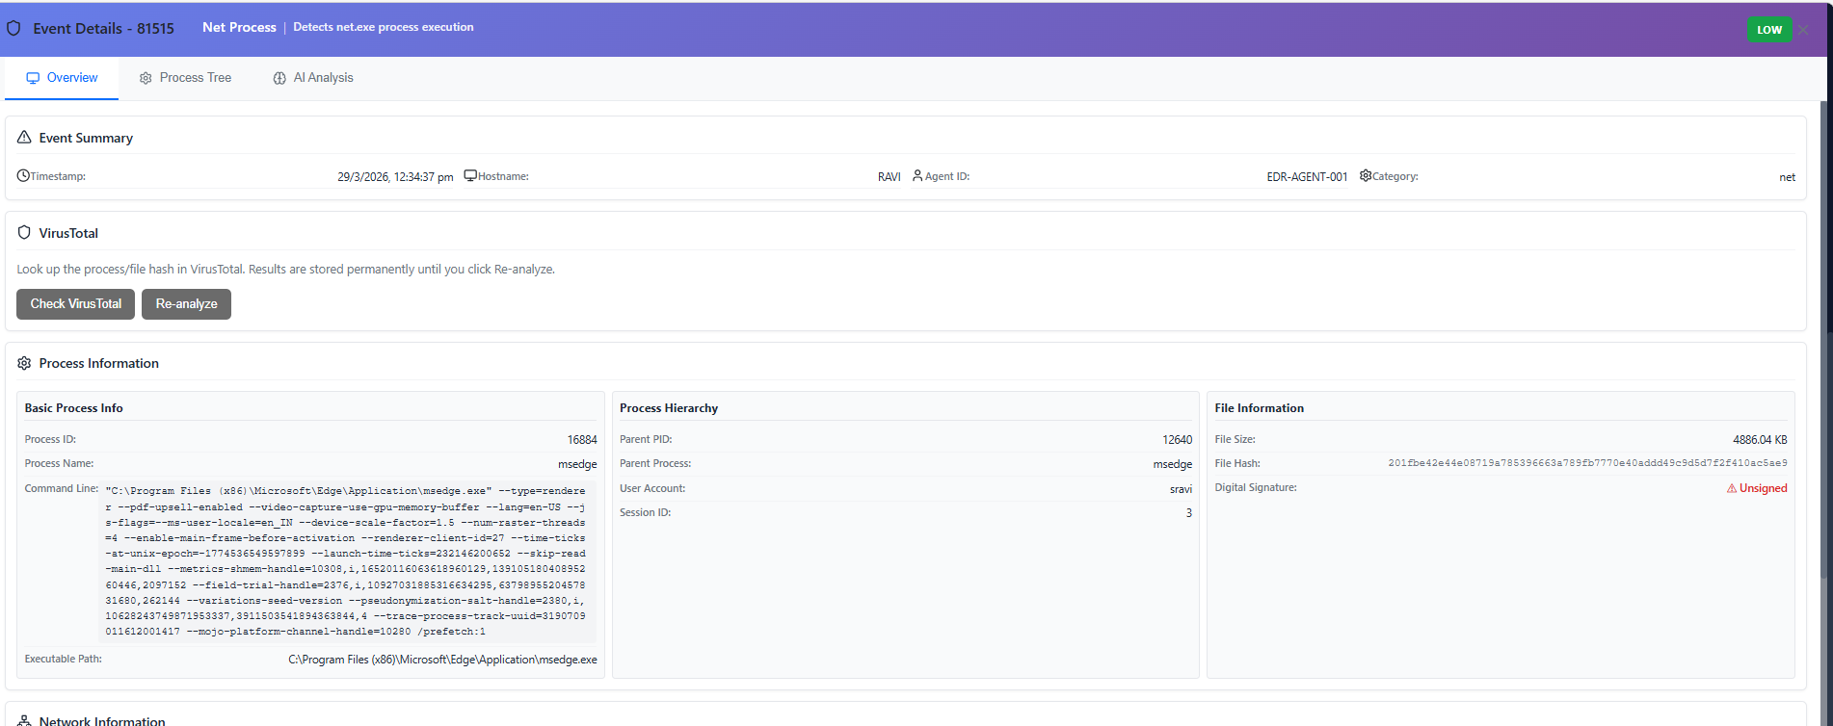Click the file hash value
The height and width of the screenshot is (726, 1833).
[x=1586, y=464]
